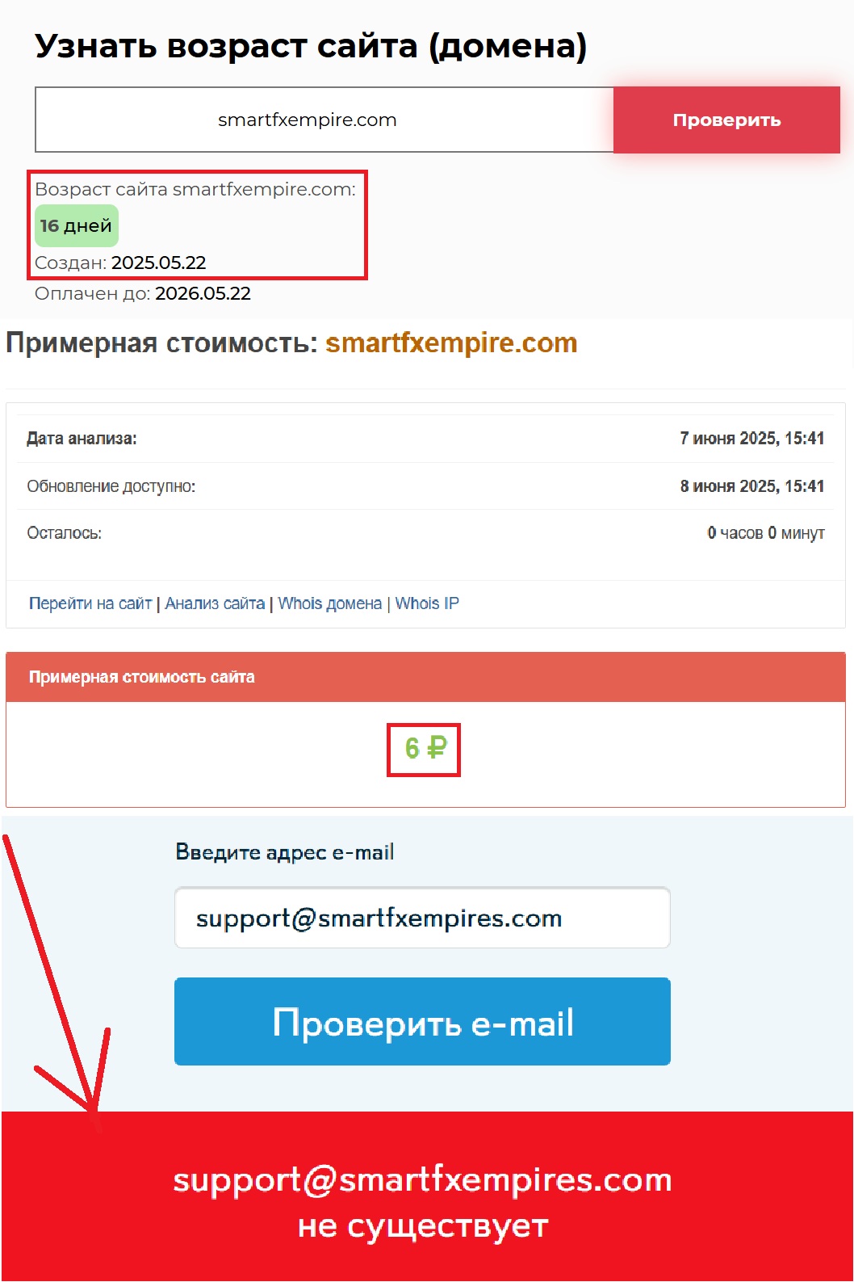
Task: Click the Примерная стоимость сайта red header
Action: (425, 677)
